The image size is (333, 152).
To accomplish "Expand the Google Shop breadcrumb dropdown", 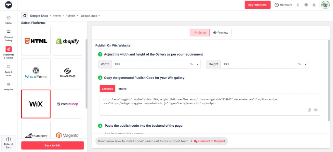I will (x=90, y=16).
